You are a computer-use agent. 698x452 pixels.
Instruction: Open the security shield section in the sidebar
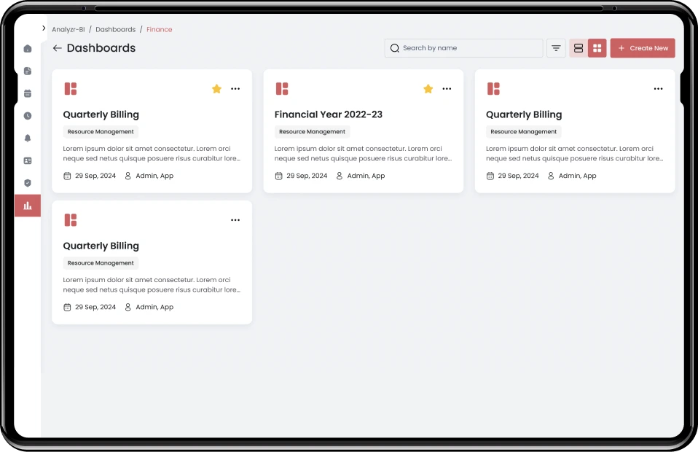coord(27,183)
